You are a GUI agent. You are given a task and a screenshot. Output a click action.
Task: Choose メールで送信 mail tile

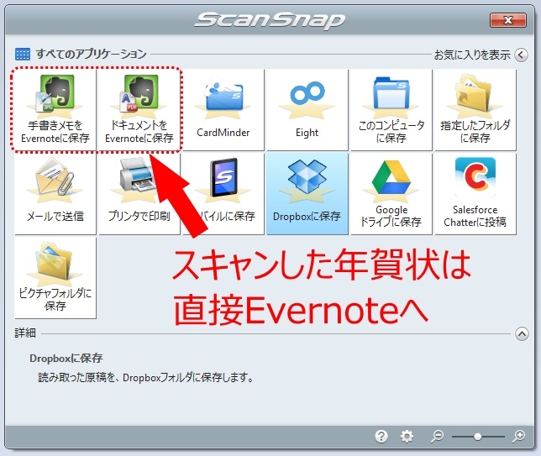tap(55, 194)
